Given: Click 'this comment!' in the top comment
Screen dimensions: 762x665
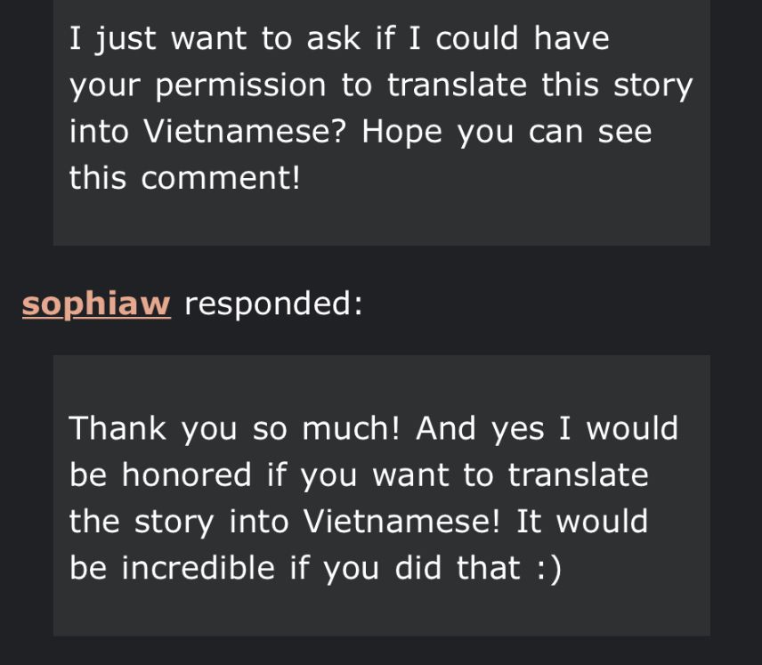Looking at the screenshot, I should click(x=185, y=178).
